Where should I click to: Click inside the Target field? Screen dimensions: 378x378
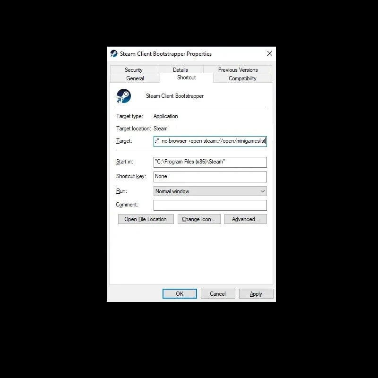[210, 141]
